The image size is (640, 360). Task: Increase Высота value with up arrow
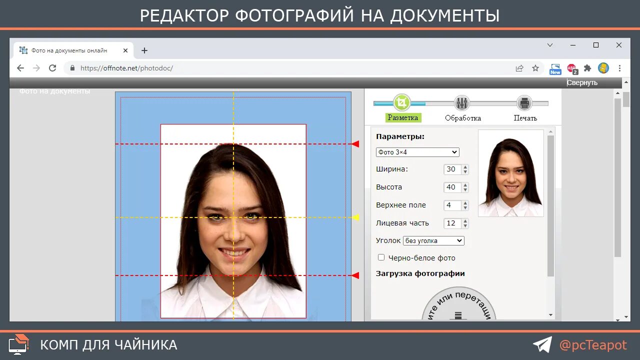[x=465, y=185]
